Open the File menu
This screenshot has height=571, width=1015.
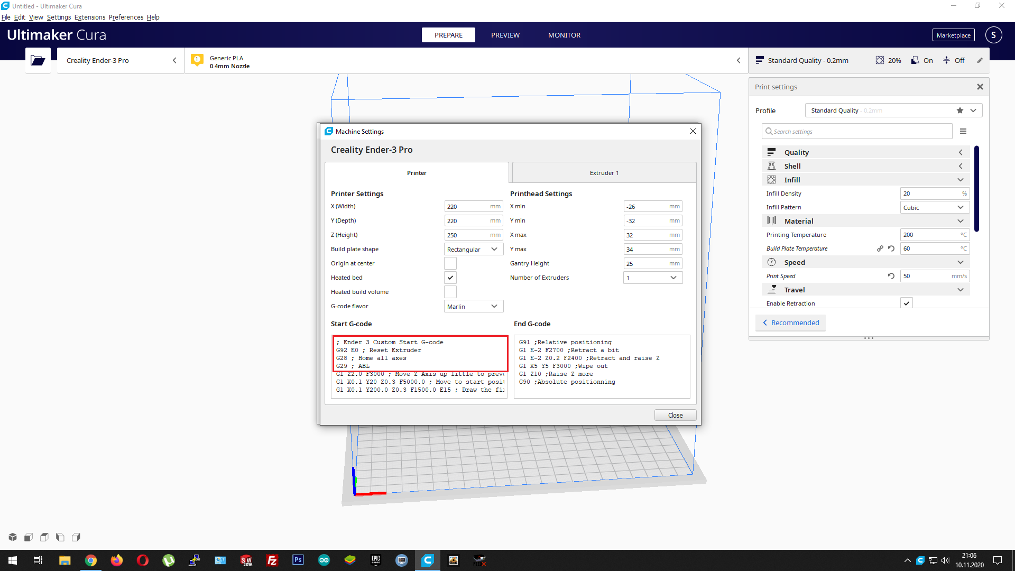(6, 17)
